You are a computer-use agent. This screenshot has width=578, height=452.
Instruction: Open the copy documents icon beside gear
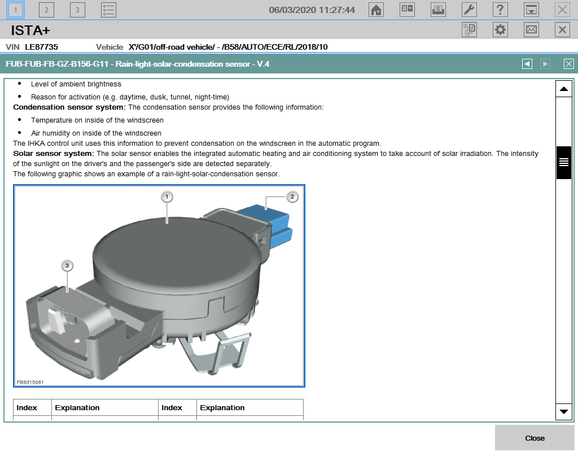469,30
